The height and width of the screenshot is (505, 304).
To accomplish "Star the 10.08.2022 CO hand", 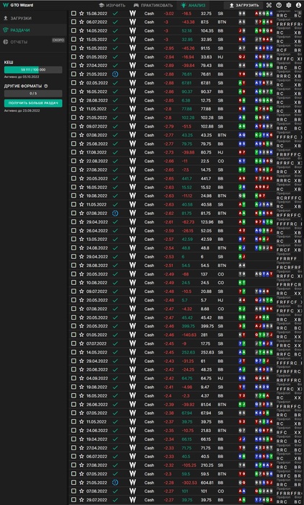I will [x=81, y=283].
